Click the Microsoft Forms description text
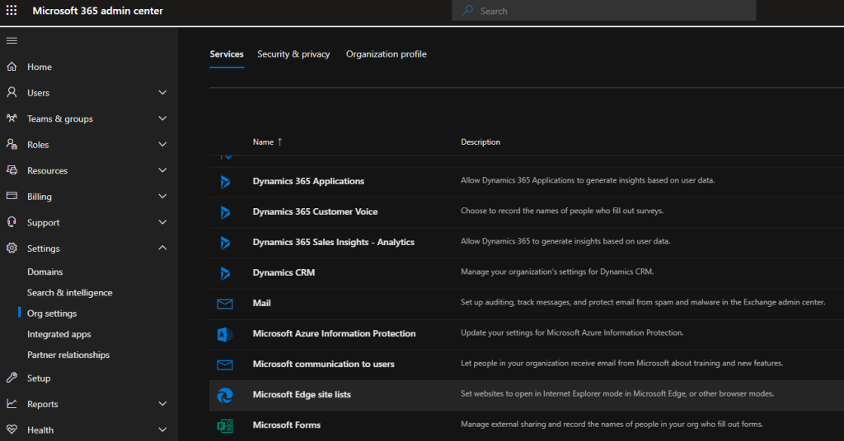 612,425
